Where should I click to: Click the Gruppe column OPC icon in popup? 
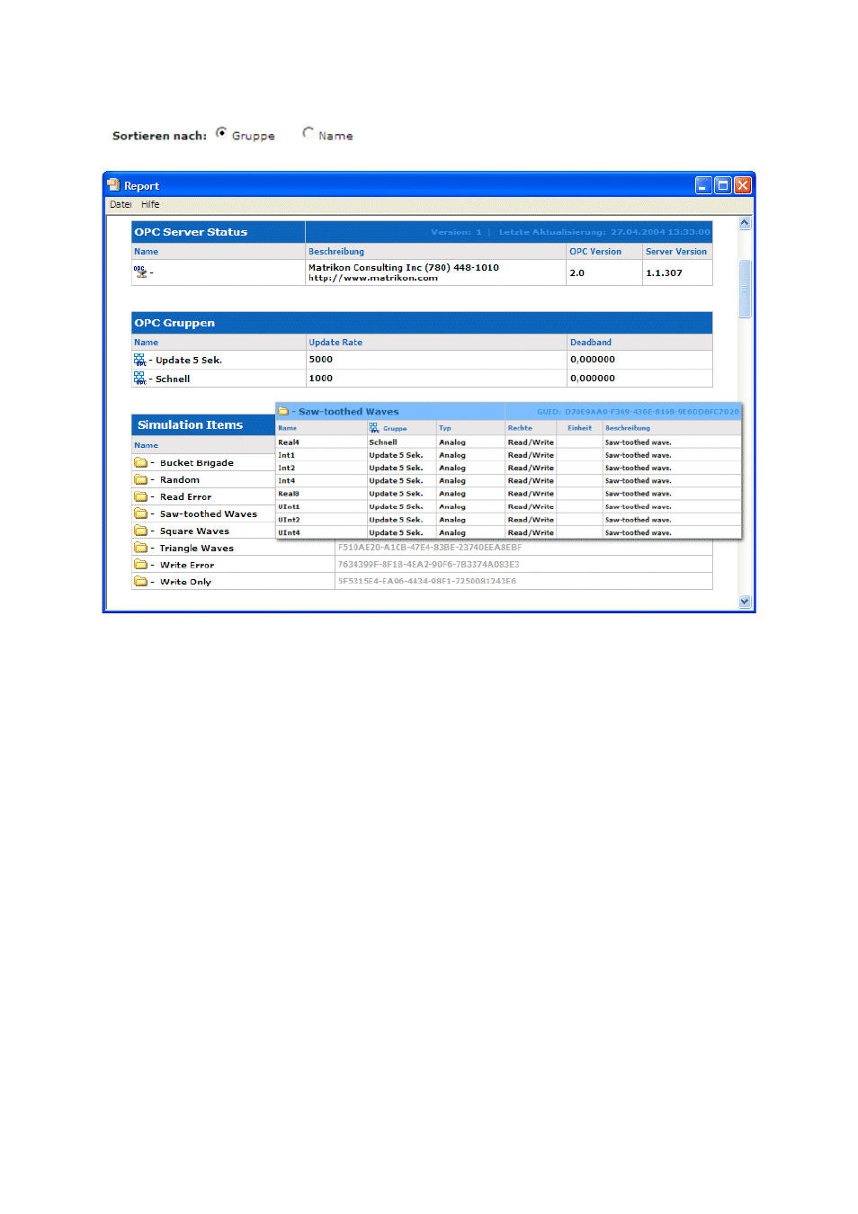(374, 428)
